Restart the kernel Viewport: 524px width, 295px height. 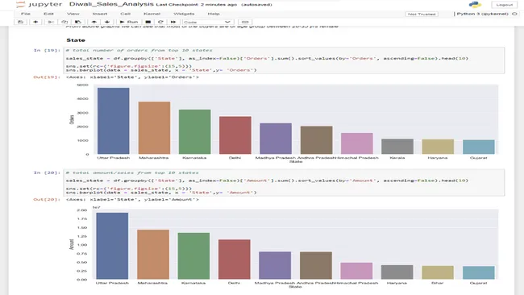[x=160, y=22]
